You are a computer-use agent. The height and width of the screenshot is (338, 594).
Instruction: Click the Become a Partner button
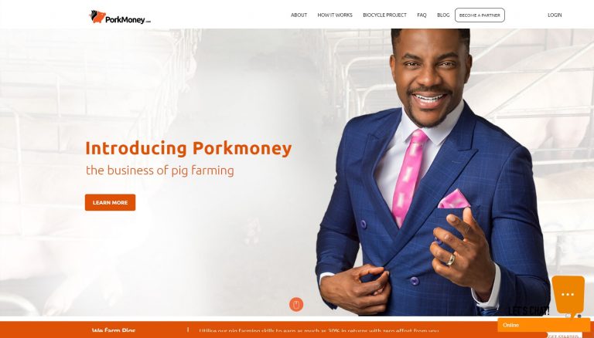tap(480, 15)
